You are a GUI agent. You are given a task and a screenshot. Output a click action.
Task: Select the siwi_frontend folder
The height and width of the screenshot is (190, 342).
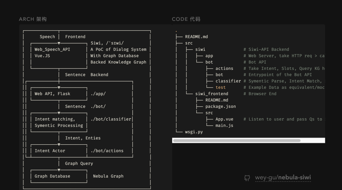point(212,94)
